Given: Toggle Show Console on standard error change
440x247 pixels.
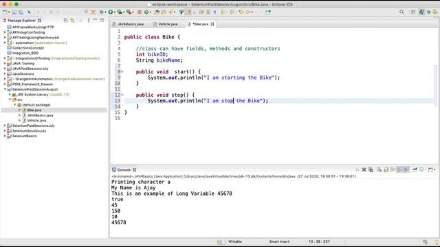Looking at the screenshot, I should pyautogui.click(x=406, y=169).
